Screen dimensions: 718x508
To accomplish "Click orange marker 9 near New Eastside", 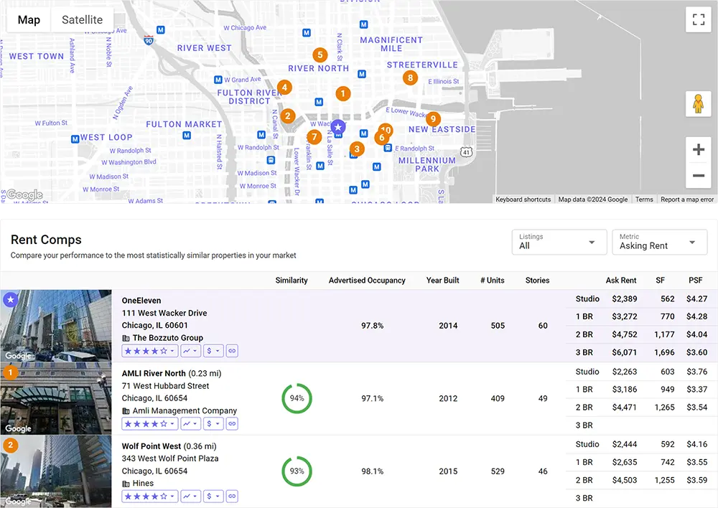I will point(433,119).
